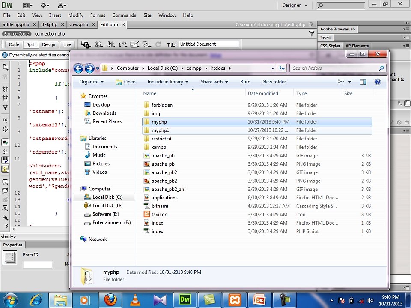Open the Site management icon menu
Image resolution: width=411 pixels, height=308 pixels.
62,5
